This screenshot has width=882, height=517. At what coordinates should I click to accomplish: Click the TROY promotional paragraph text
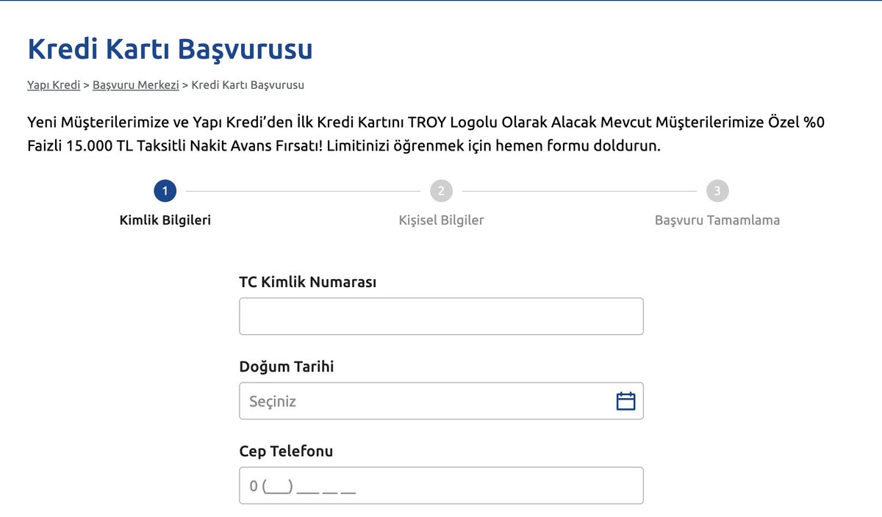point(426,134)
